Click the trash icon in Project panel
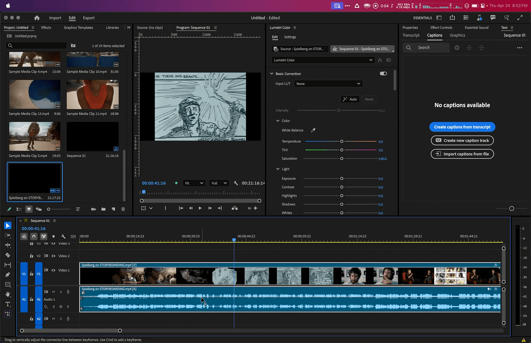This screenshot has height=343, width=531. pyautogui.click(x=123, y=209)
